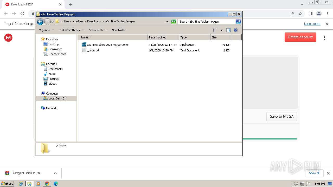
Task: Open Recent Places in navigation pane
Action: pos(57,54)
